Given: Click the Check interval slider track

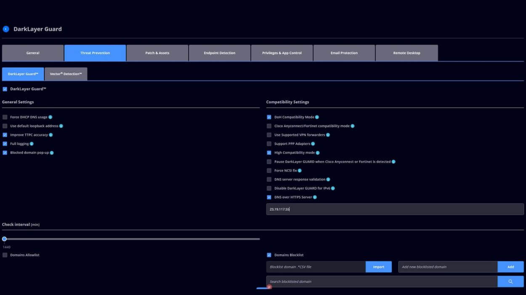Looking at the screenshot, I should coord(131,239).
